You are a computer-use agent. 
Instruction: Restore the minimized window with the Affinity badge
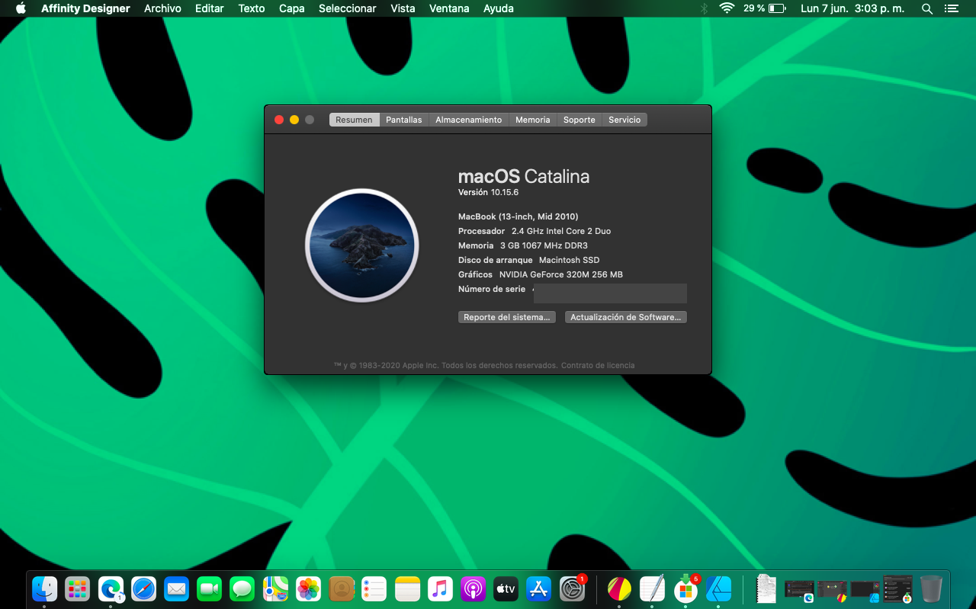coord(865,588)
